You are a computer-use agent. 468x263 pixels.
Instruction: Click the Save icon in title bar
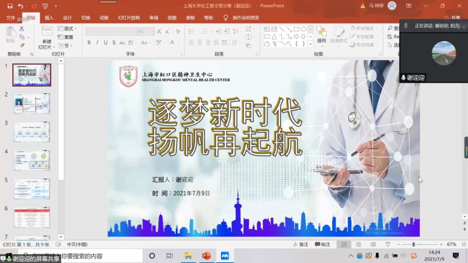10,6
